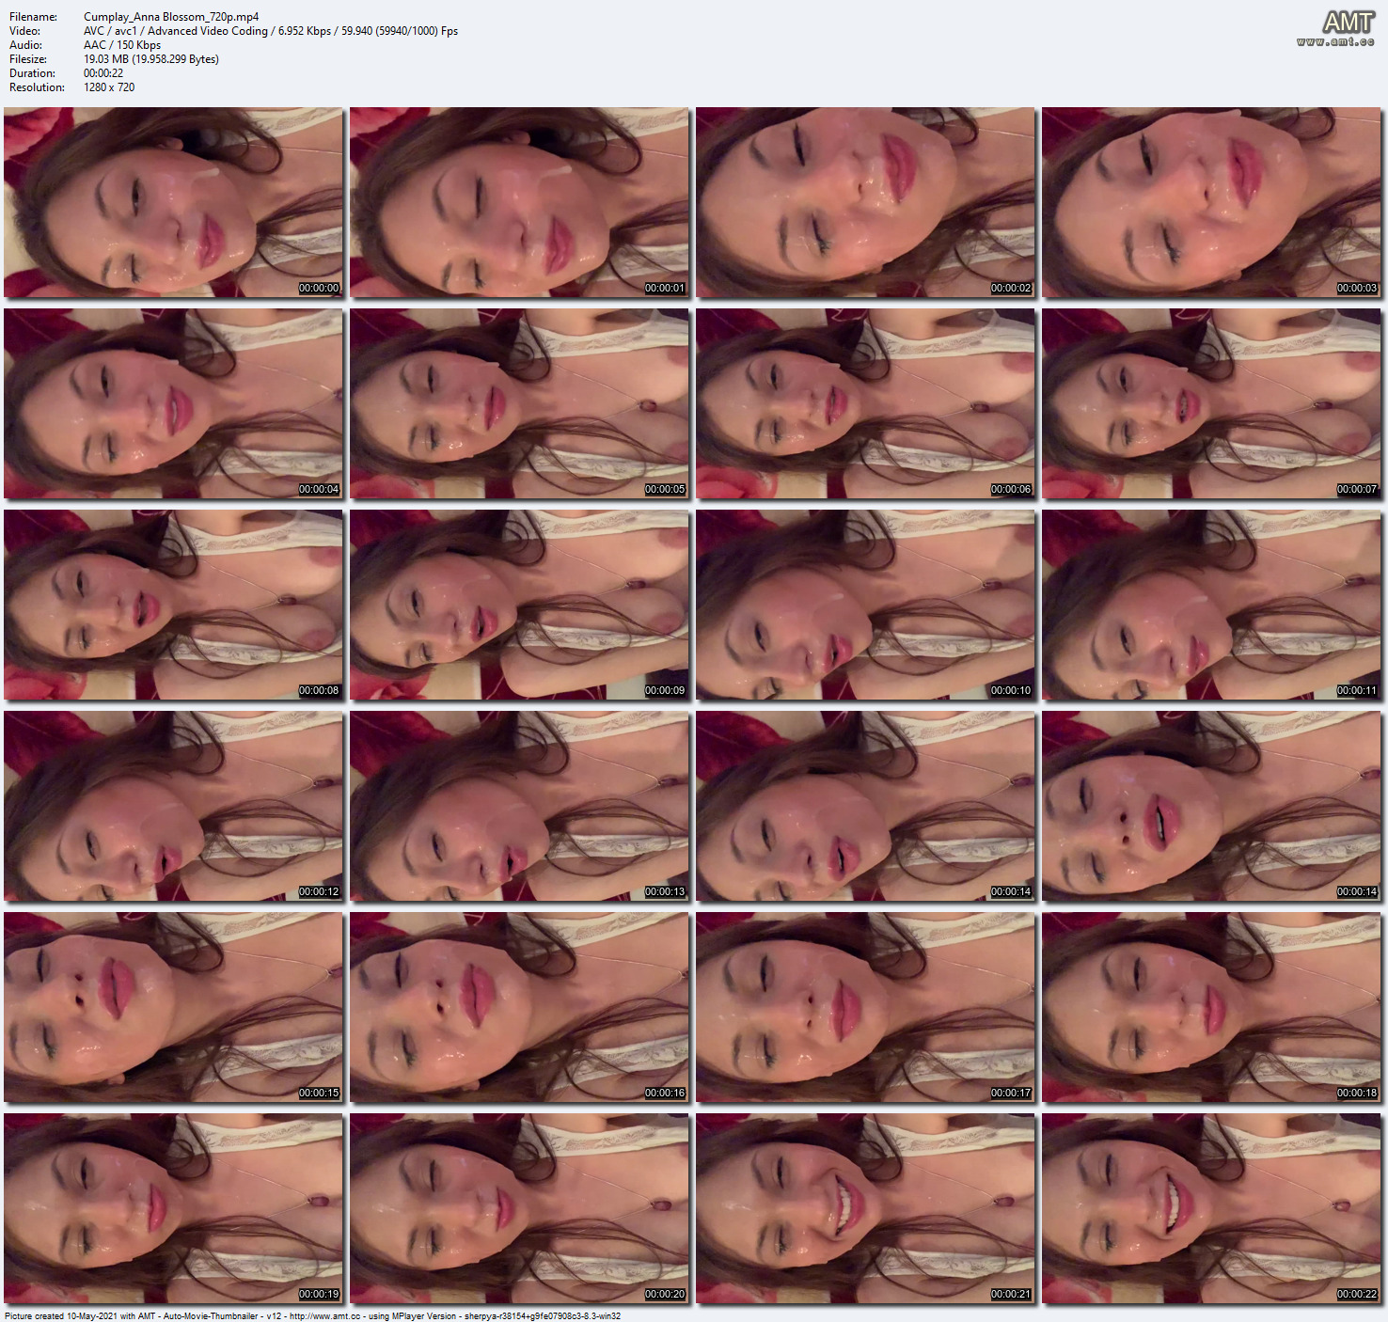Click the Resolution value 1280 x 720
The image size is (1388, 1322).
[x=109, y=87]
